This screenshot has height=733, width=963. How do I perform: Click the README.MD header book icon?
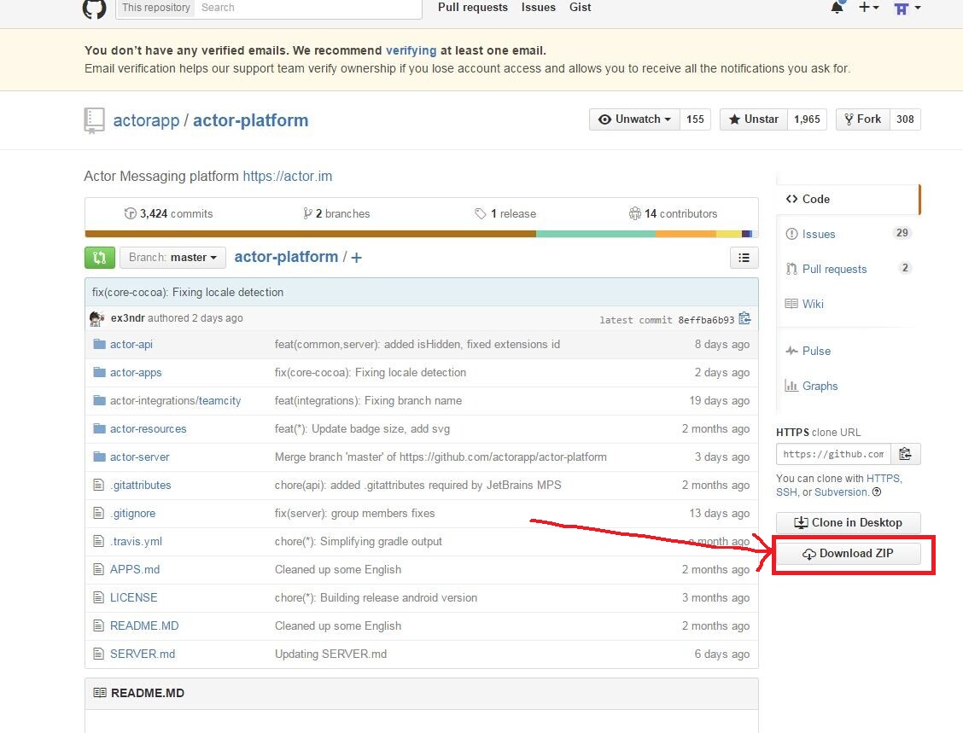(100, 693)
